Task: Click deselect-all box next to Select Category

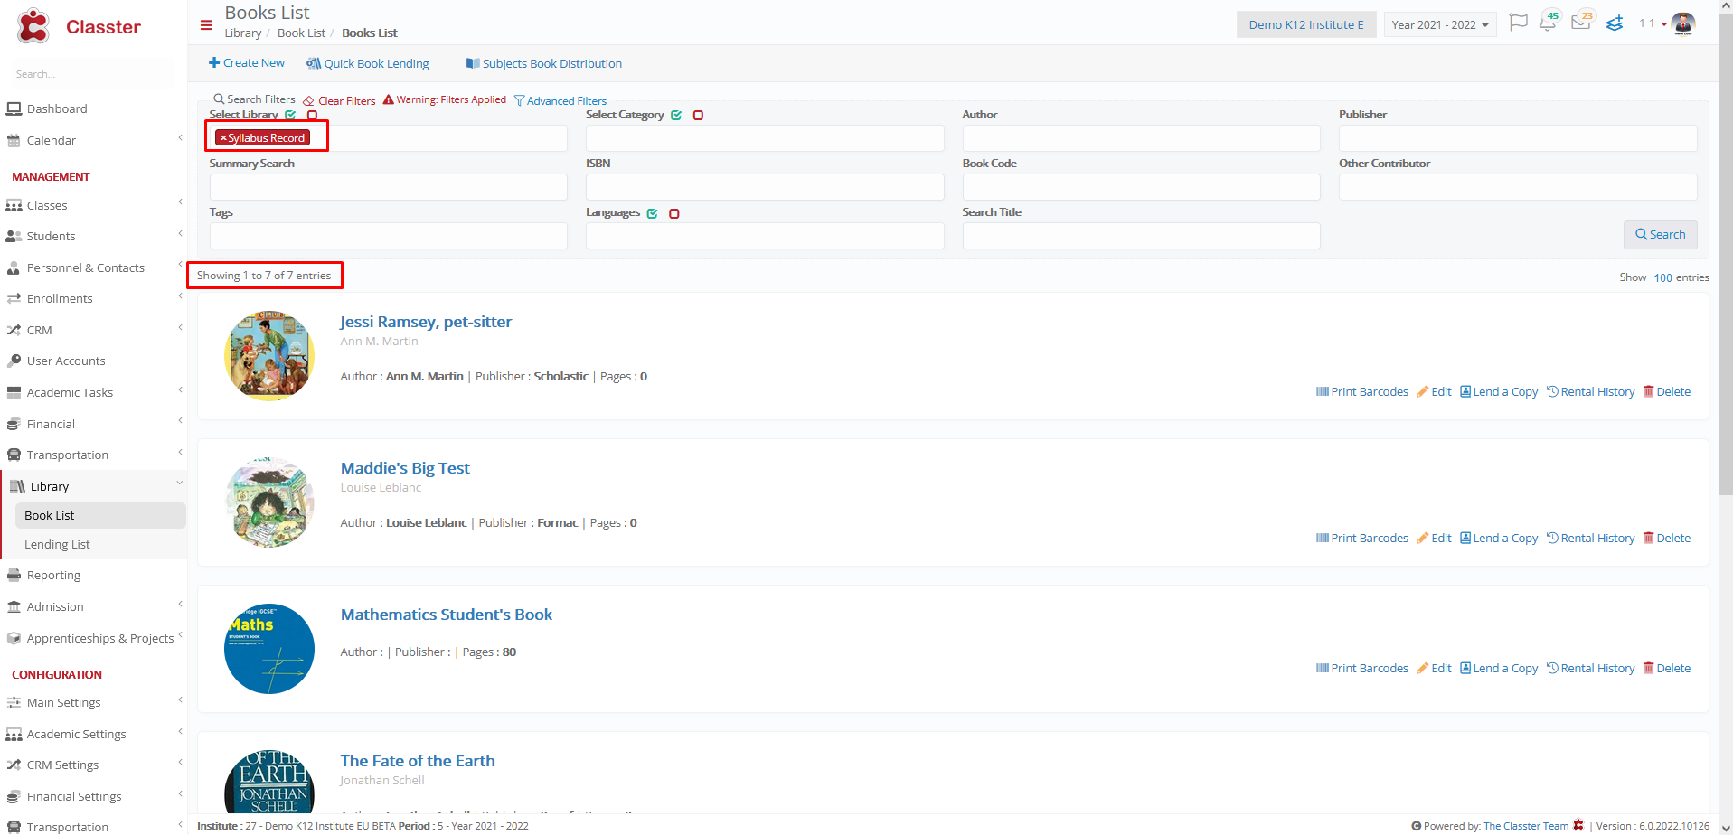Action: click(698, 115)
